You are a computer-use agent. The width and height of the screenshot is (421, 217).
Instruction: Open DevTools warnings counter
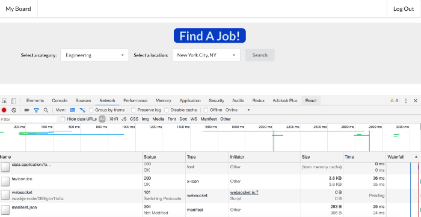394,100
